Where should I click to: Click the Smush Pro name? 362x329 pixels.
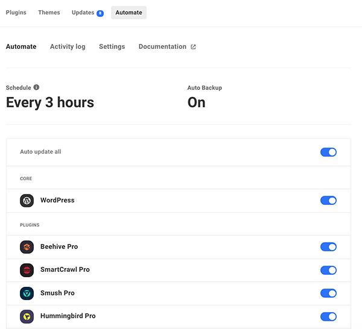pyautogui.click(x=57, y=293)
